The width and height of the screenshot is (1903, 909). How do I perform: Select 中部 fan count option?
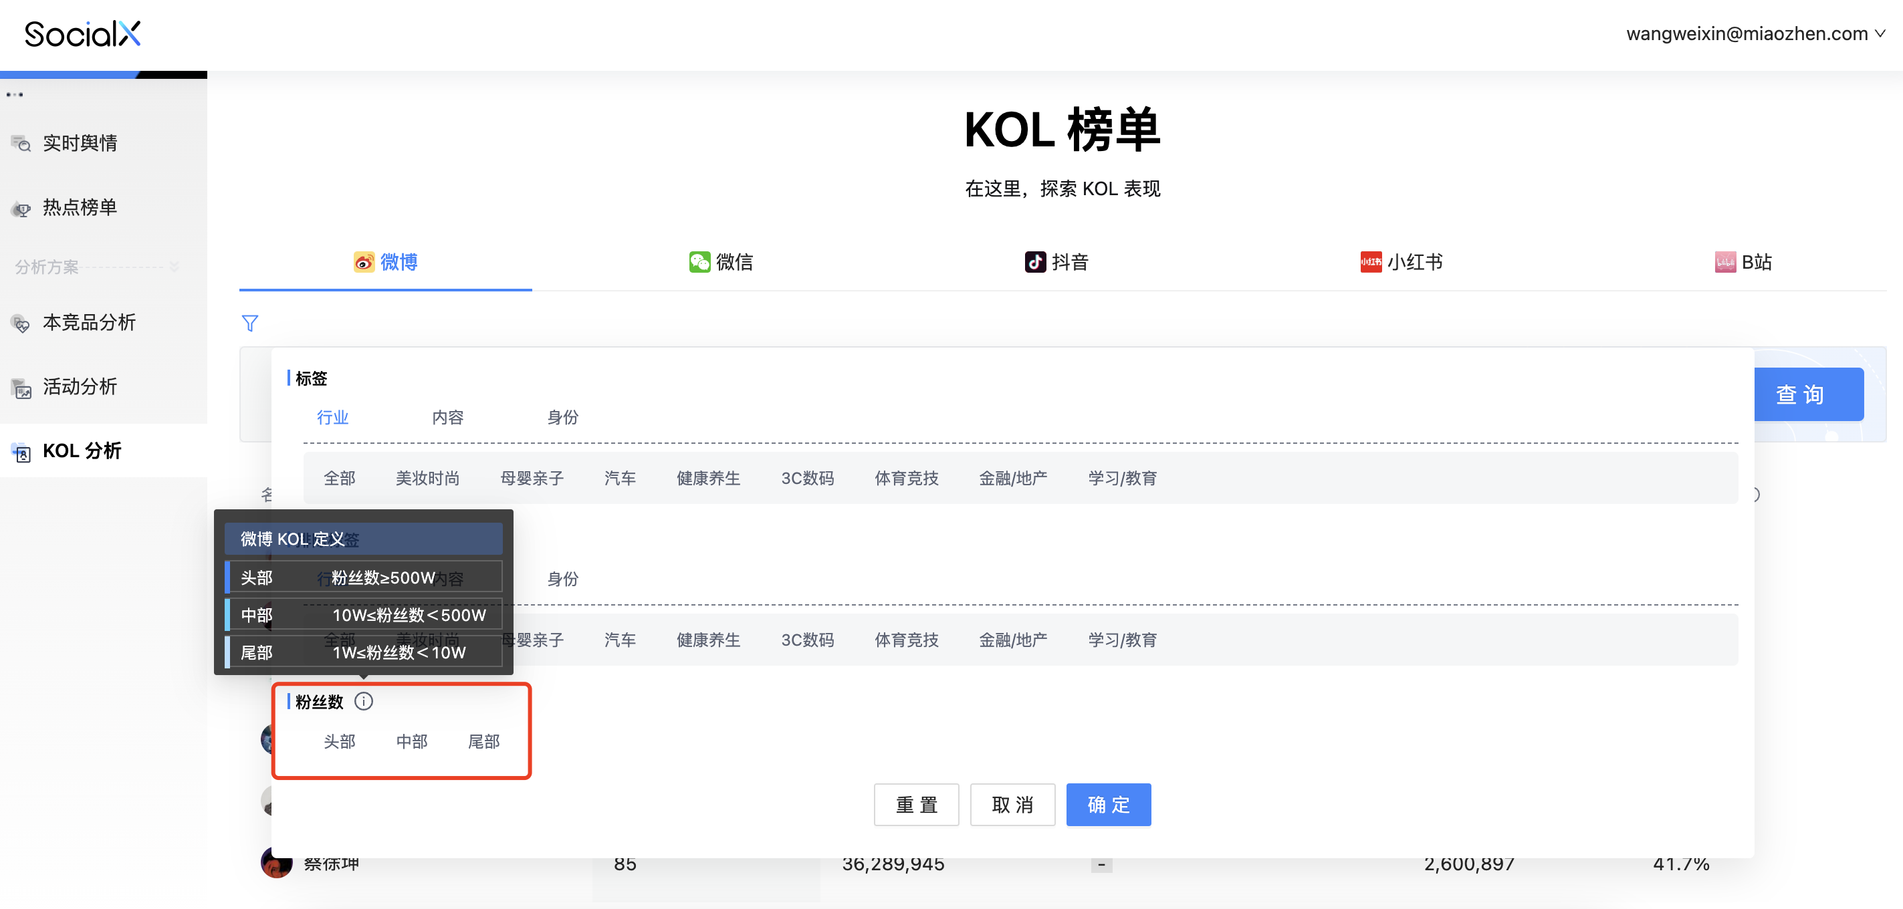(411, 741)
